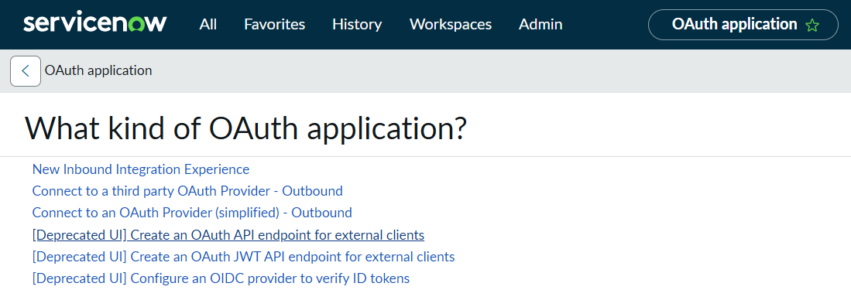Select Connect to a third party OAuth Provider
The image size is (851, 307).
click(x=188, y=191)
